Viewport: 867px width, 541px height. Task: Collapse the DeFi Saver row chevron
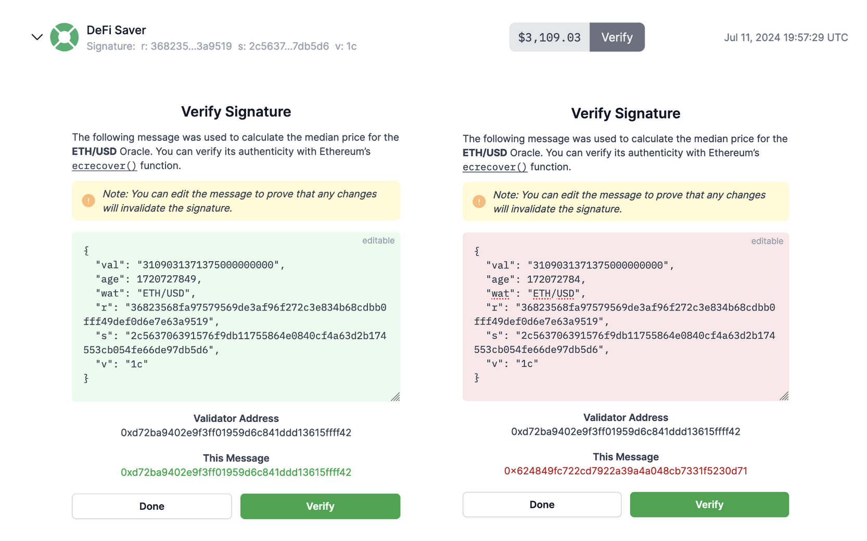point(37,37)
